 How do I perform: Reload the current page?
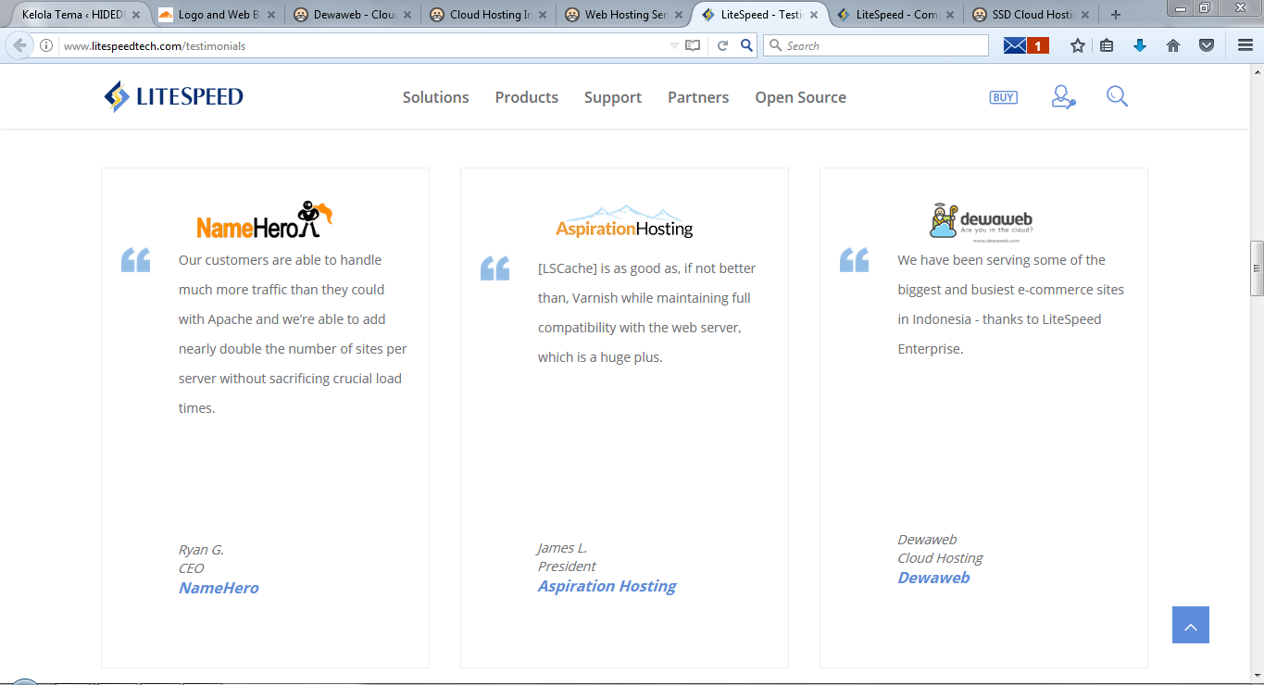coord(722,45)
